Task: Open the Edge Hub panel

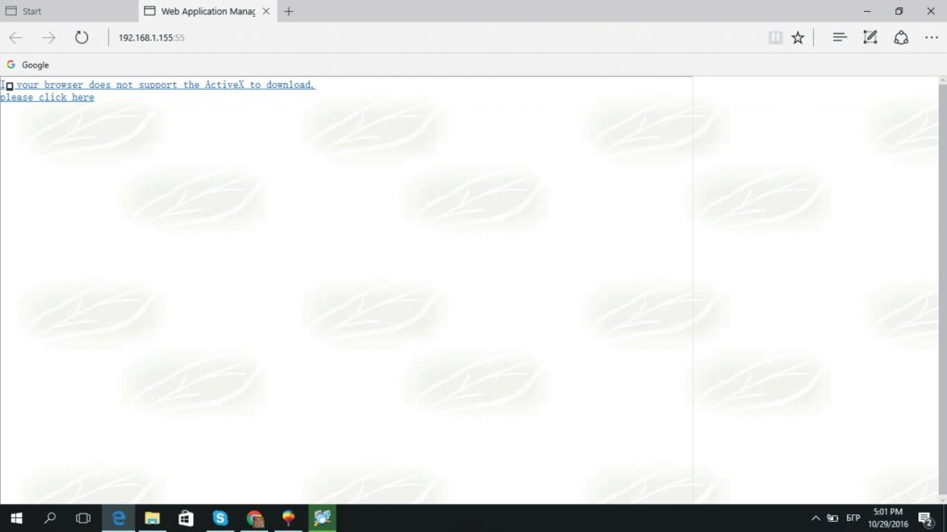Action: [x=840, y=38]
